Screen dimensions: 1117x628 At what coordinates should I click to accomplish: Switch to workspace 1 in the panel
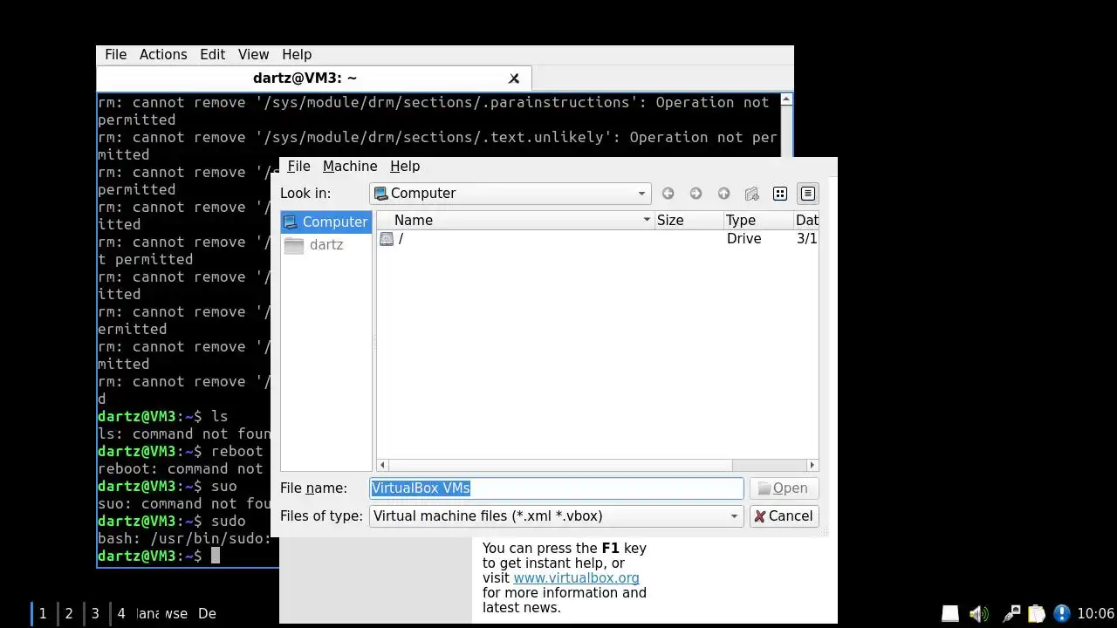pos(43,614)
